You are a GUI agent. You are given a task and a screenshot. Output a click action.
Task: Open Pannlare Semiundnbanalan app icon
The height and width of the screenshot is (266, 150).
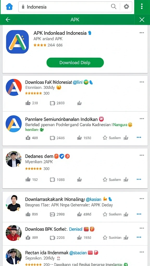[x=14, y=124]
